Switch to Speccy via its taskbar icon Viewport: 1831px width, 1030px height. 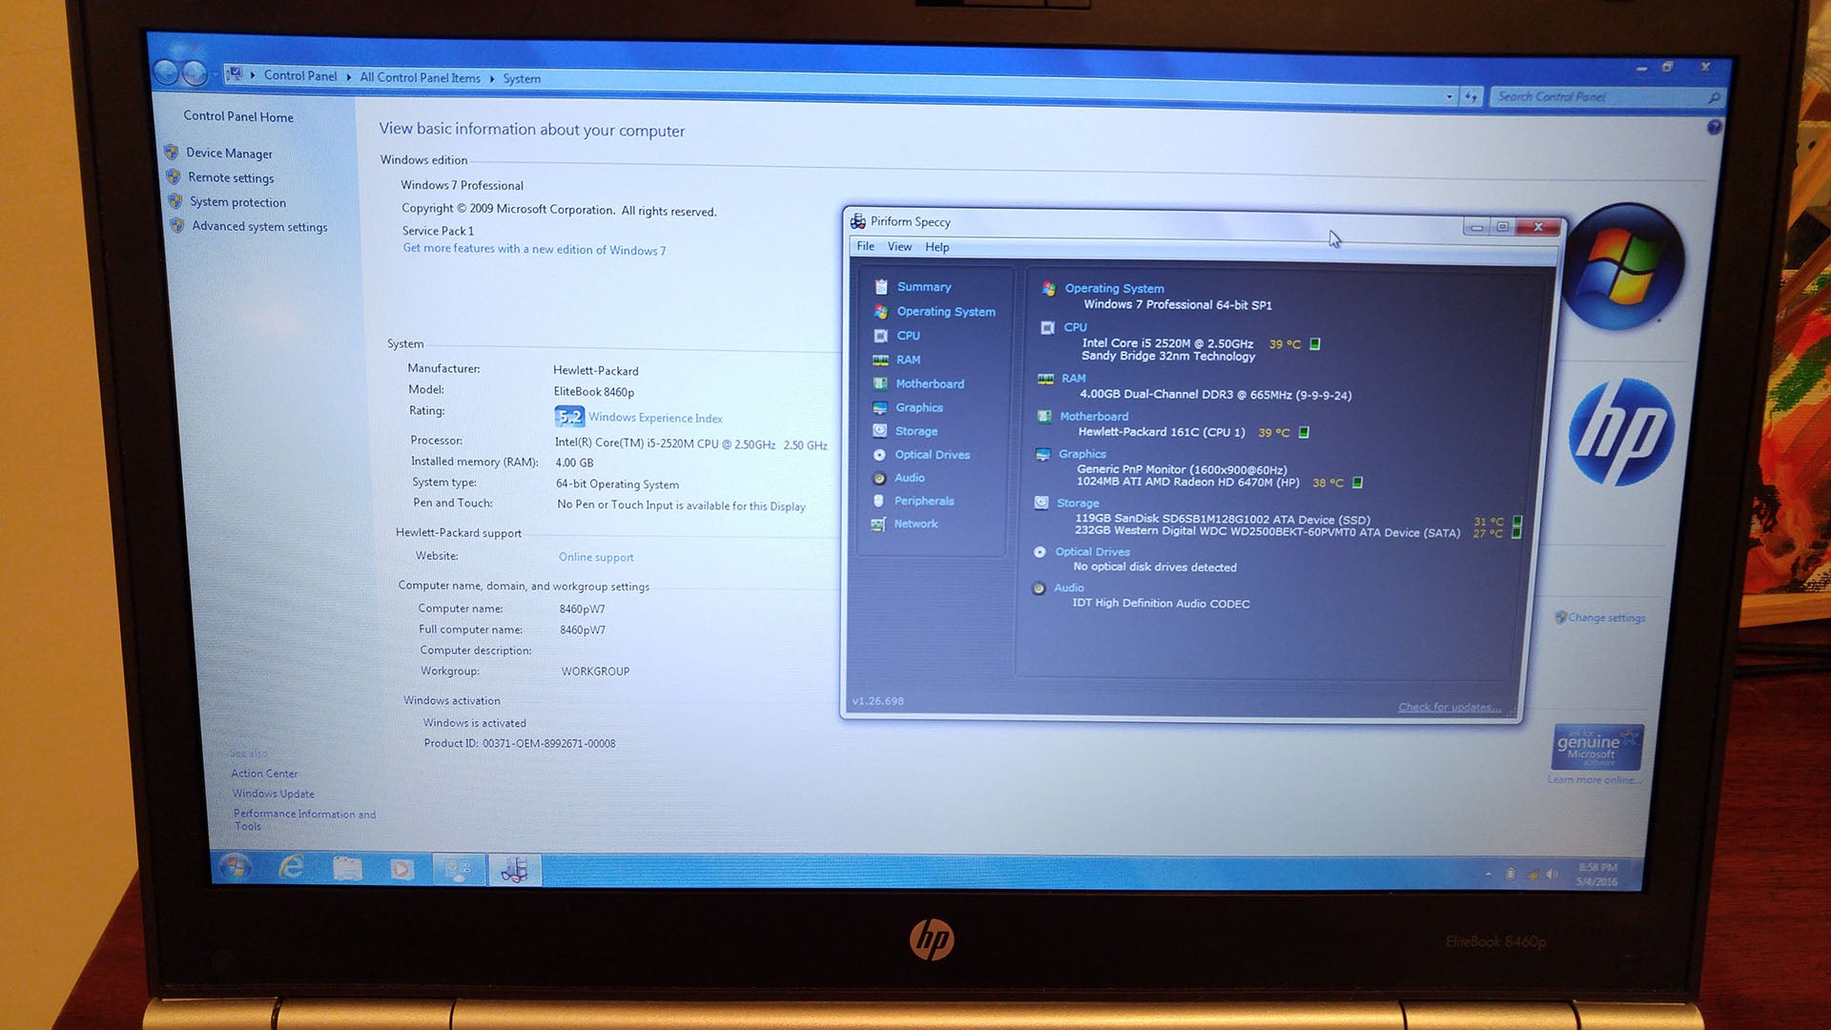pyautogui.click(x=515, y=870)
